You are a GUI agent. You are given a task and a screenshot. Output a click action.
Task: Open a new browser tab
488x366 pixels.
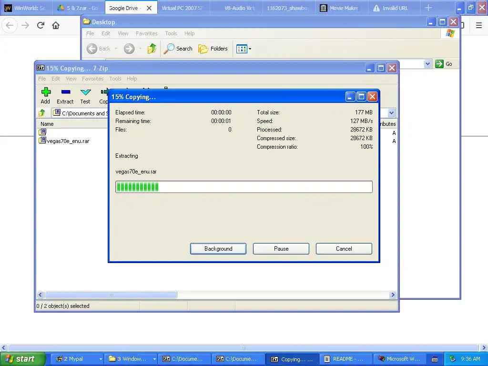428,8
